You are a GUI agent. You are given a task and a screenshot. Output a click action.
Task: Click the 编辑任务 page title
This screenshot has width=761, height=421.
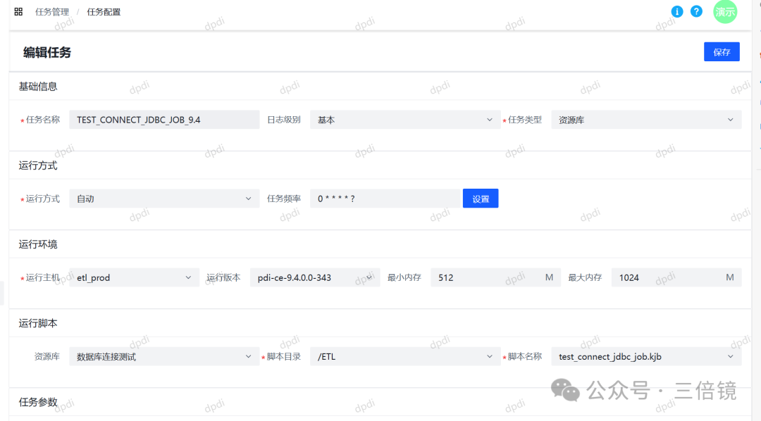pyautogui.click(x=47, y=52)
